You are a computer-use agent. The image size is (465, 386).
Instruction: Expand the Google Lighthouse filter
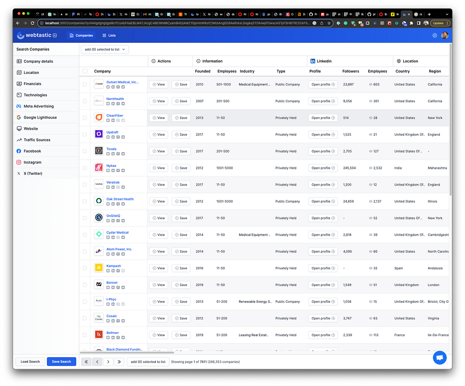[46, 118]
